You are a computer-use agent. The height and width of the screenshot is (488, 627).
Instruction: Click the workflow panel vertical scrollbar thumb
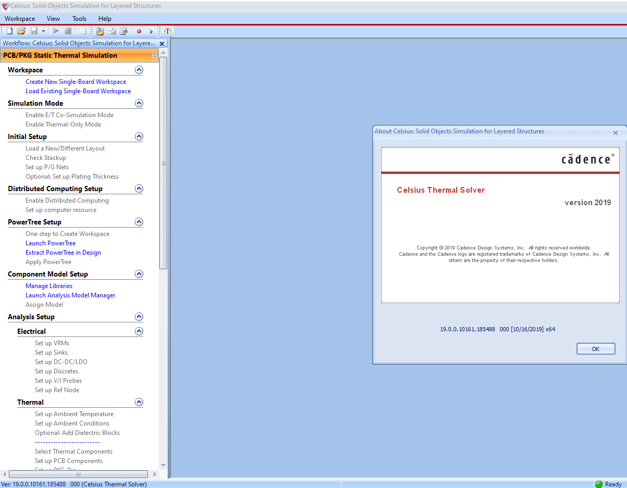point(164,163)
